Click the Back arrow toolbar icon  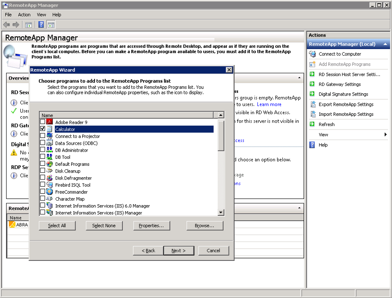[x=6, y=25]
